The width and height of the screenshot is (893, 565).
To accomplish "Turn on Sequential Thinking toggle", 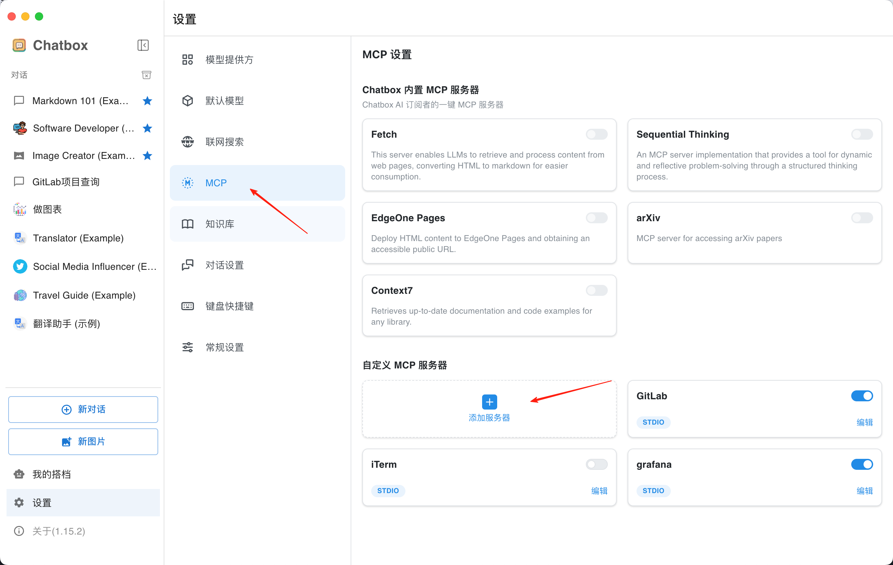I will point(861,134).
